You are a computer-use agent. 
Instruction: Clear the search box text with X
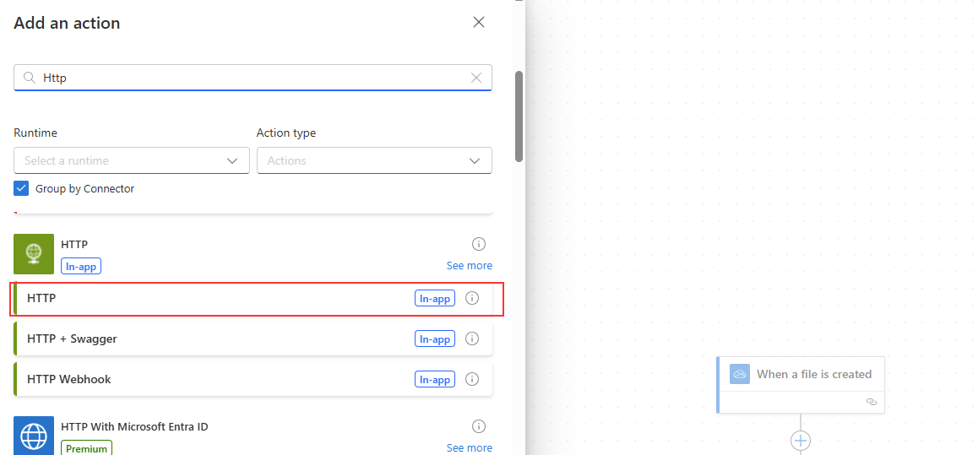(x=476, y=78)
